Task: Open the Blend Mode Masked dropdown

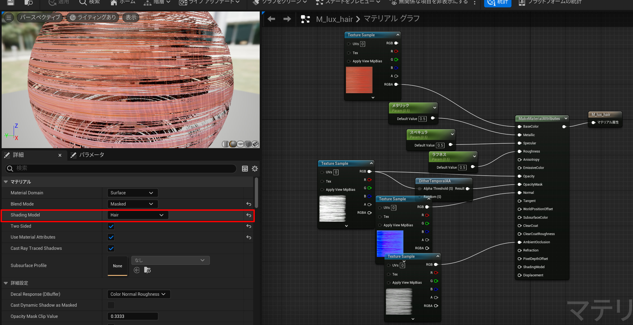Action: (x=132, y=204)
